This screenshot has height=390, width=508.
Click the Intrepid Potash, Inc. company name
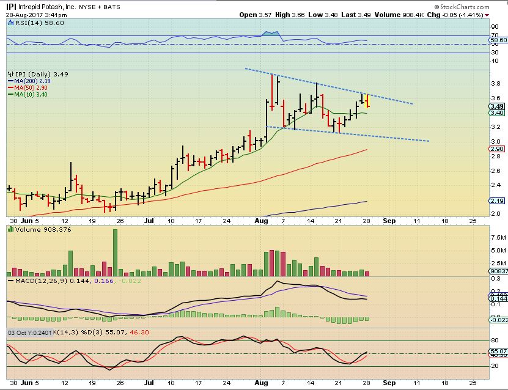(x=47, y=7)
